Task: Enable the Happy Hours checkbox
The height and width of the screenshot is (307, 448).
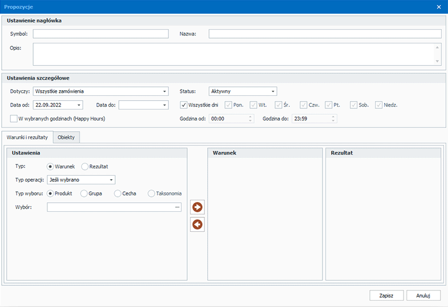Action: (14, 119)
